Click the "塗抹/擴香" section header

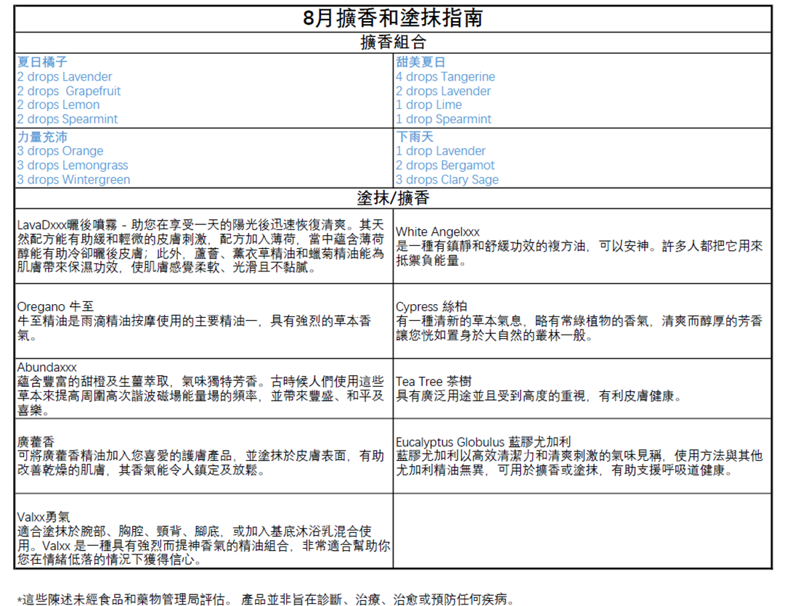(x=393, y=198)
